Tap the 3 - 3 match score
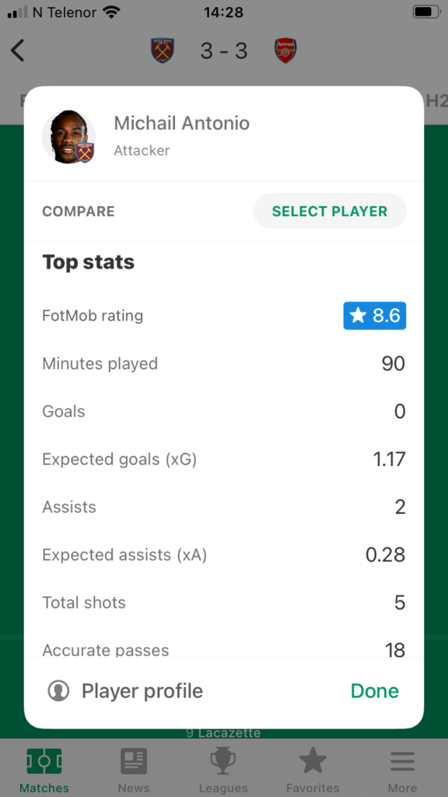Viewport: 448px width, 797px height. tap(224, 51)
